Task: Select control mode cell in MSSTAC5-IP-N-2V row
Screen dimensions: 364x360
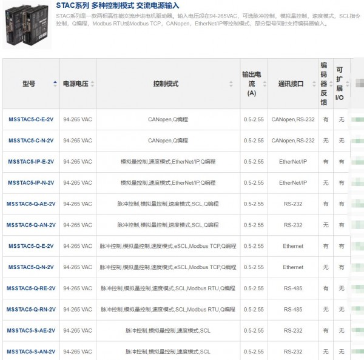Action: pos(168,183)
